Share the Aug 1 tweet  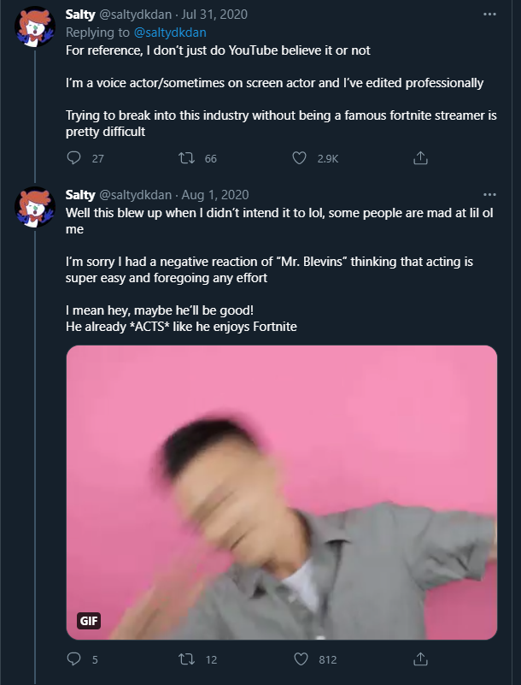[420, 658]
